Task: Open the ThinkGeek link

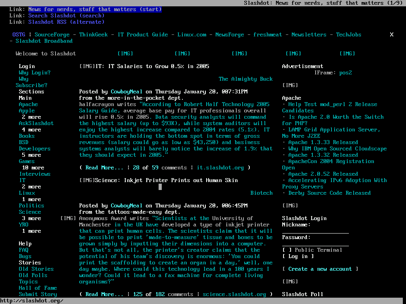Action: click(94, 35)
